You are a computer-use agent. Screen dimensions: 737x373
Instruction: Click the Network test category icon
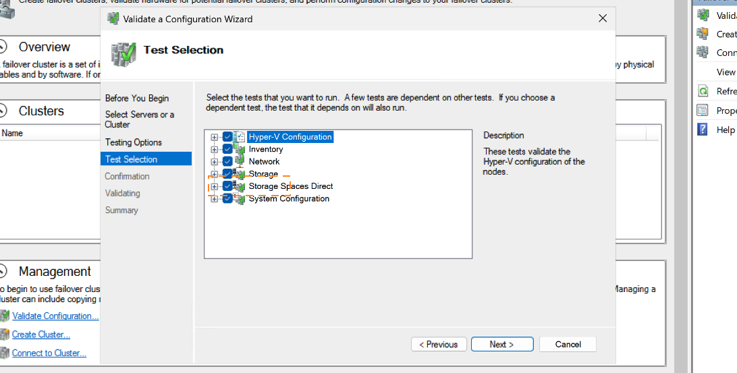pos(239,162)
